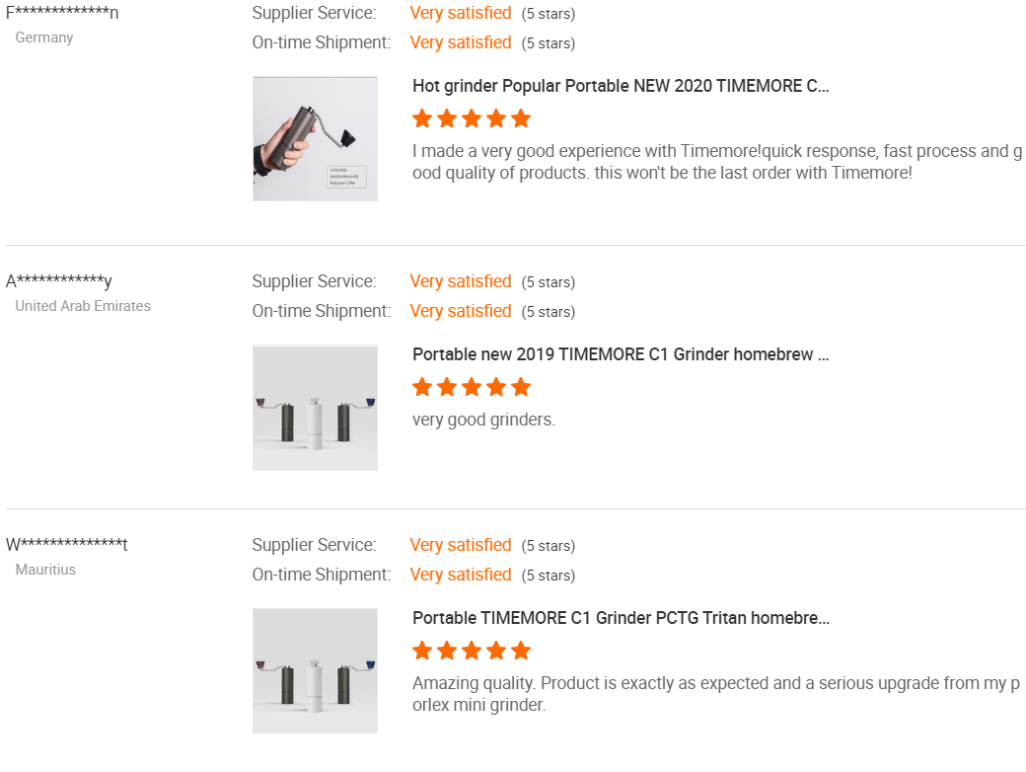Screen dimensions: 1026x772
Task: Click reviewer name A************y
Action: click(59, 281)
